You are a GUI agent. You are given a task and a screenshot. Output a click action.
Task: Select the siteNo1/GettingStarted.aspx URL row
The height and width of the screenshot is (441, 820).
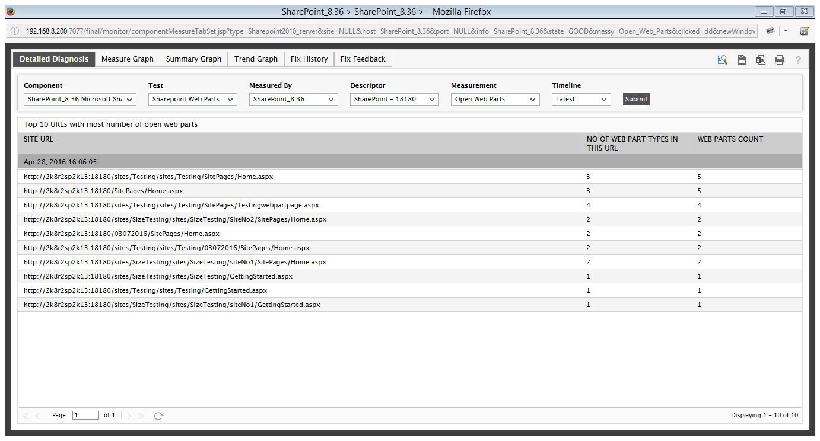coord(410,305)
